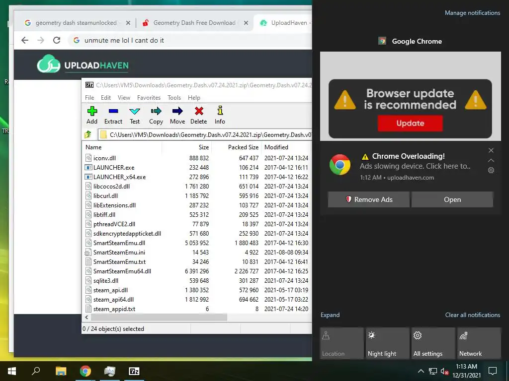Image resolution: width=509 pixels, height=381 pixels.
Task: Click the horizontal scrollbar left arrow
Action: coord(86,317)
